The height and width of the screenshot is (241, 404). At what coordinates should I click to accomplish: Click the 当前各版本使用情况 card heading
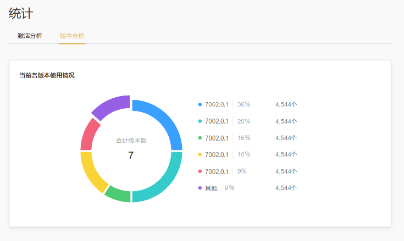(47, 75)
